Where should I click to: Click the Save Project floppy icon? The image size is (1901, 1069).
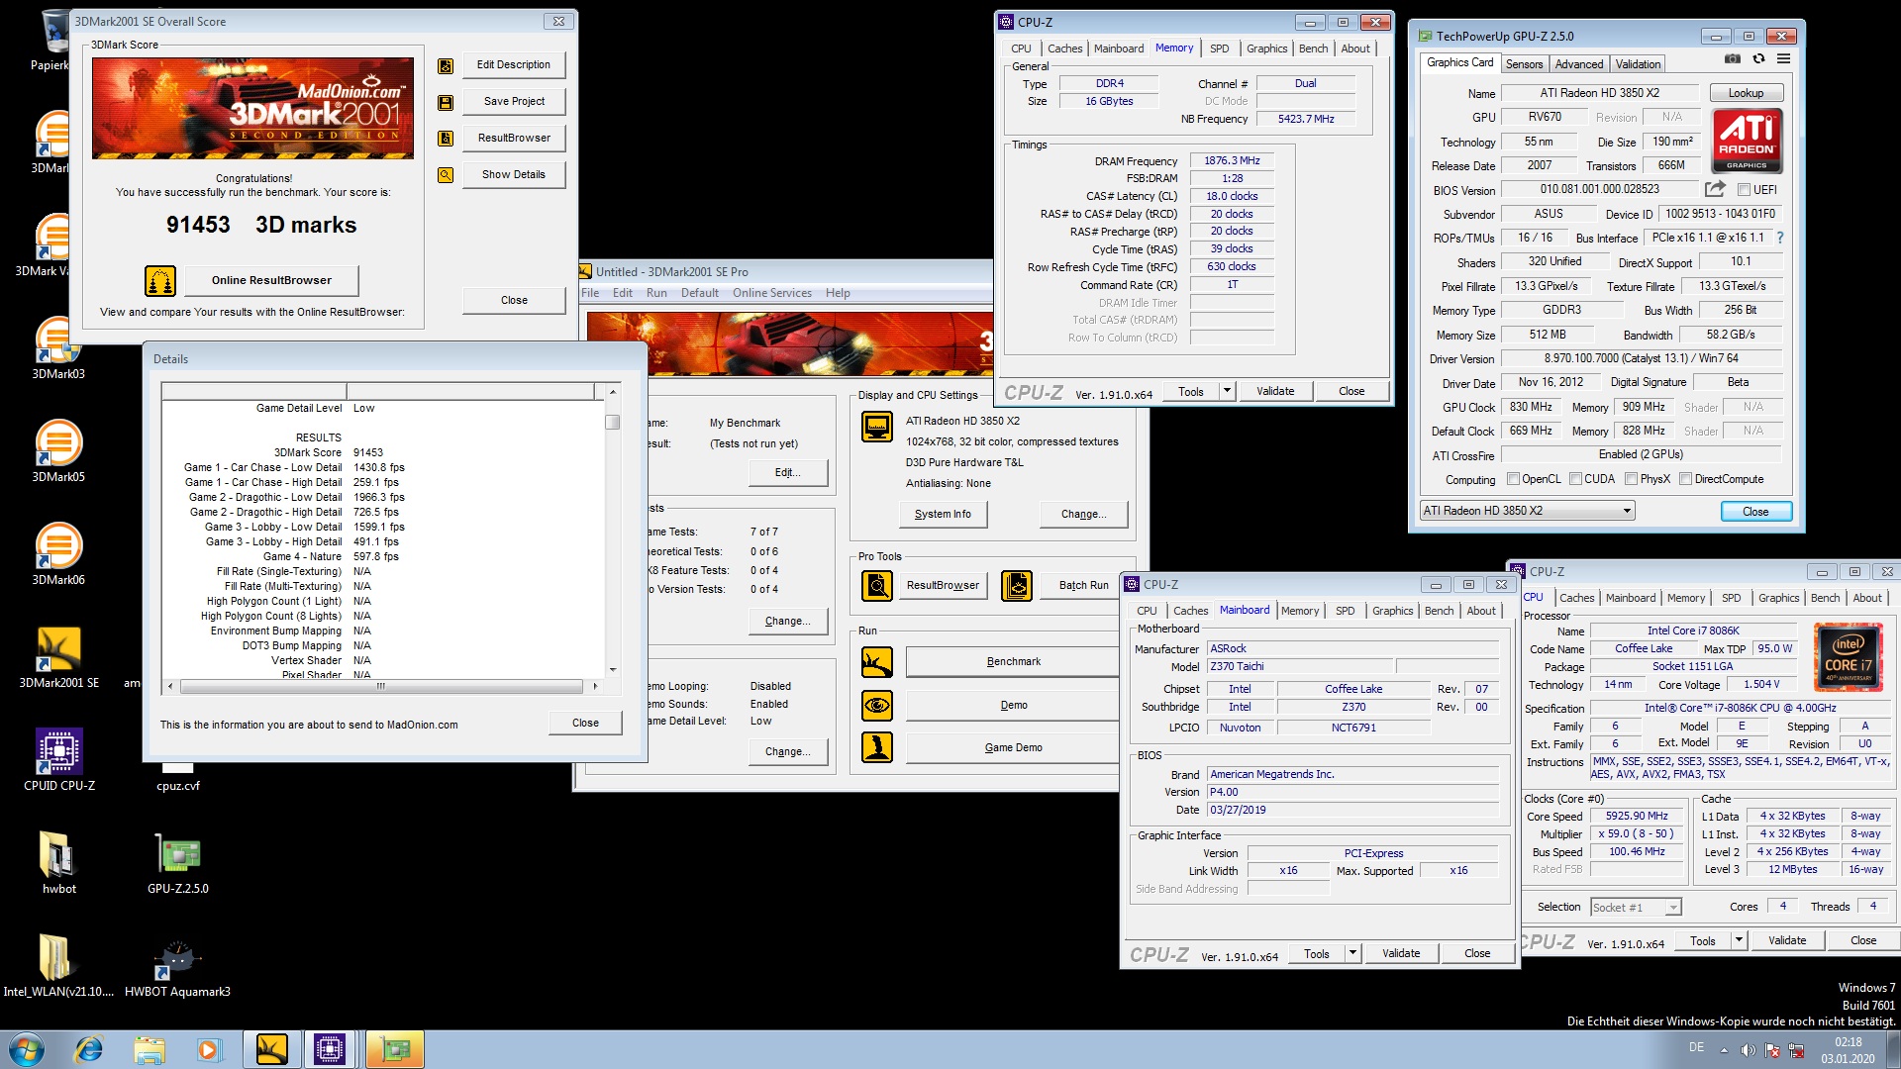pos(446,102)
